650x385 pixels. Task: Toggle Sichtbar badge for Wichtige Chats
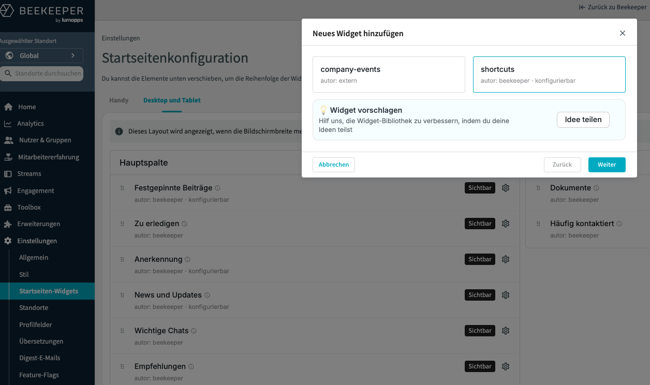(x=479, y=331)
